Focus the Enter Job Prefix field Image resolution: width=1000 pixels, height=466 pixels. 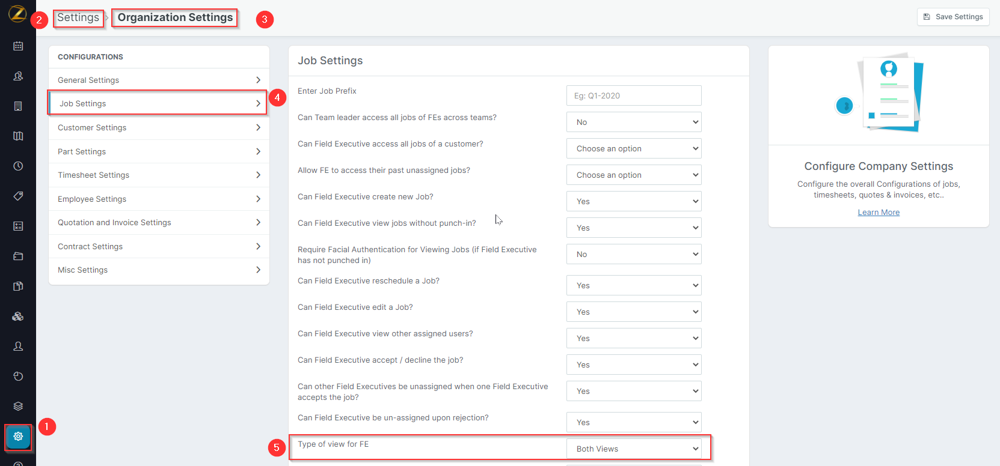coord(634,96)
